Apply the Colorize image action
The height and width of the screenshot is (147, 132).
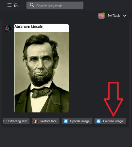[110, 121]
